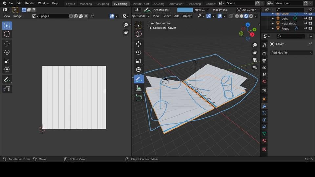This screenshot has height=177, width=315.
Task: Click the Image menu in UV editor
Action: pos(17,16)
